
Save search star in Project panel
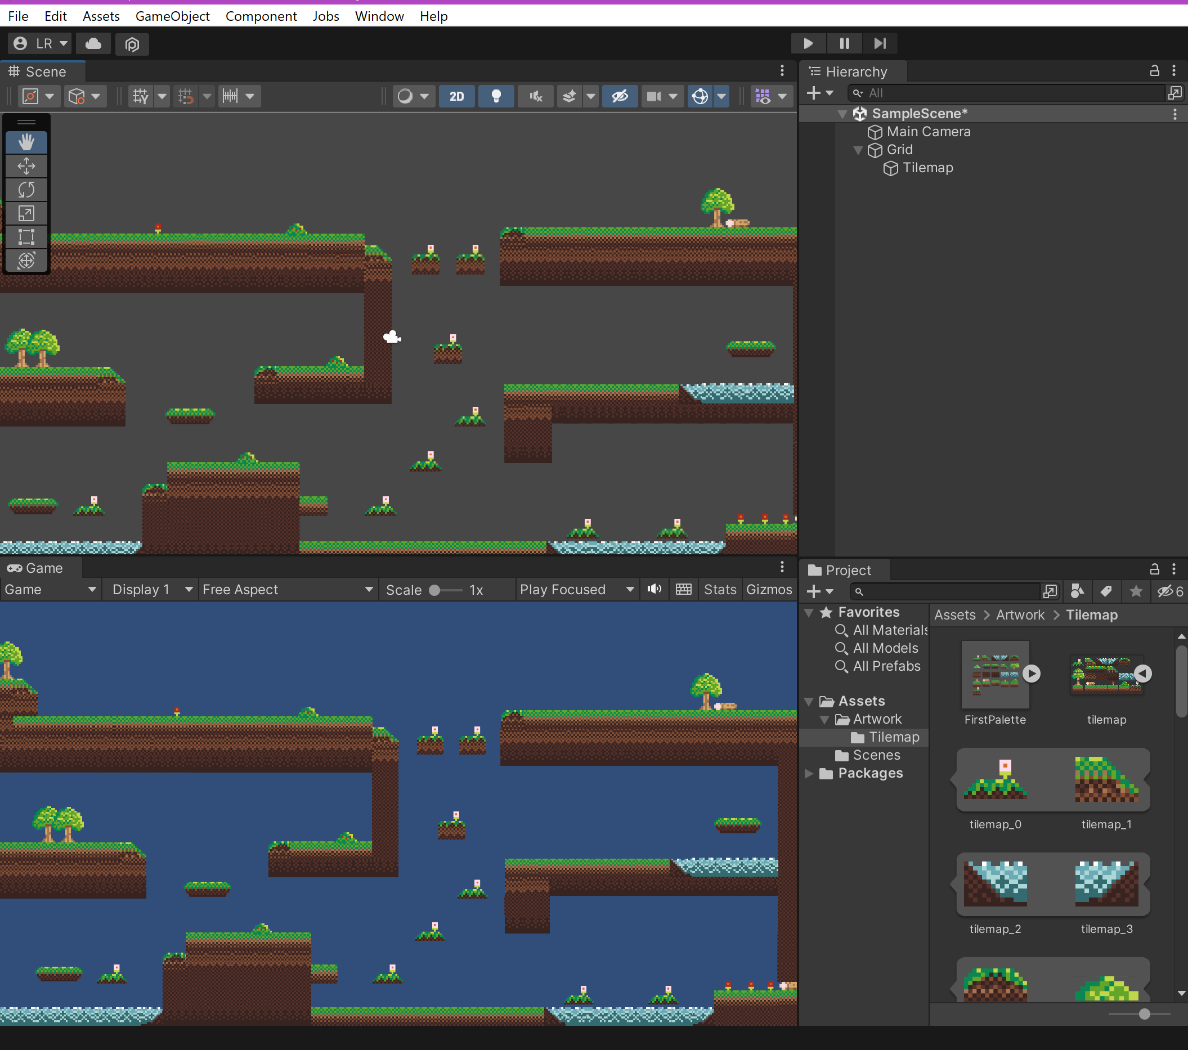point(1136,591)
